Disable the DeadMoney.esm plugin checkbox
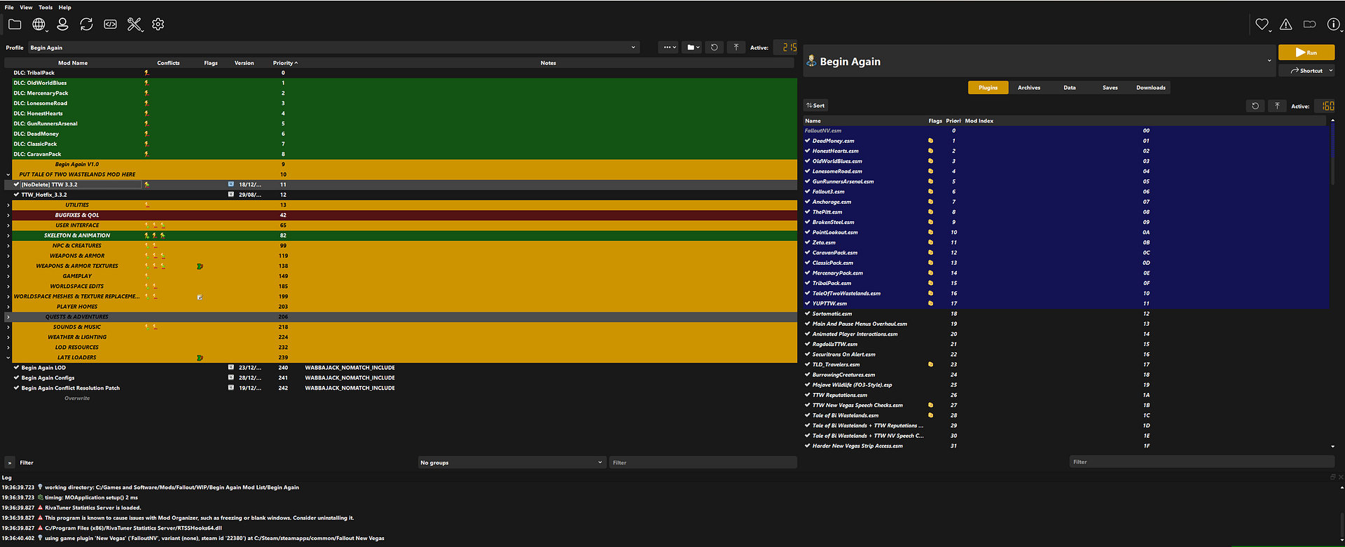 808,141
